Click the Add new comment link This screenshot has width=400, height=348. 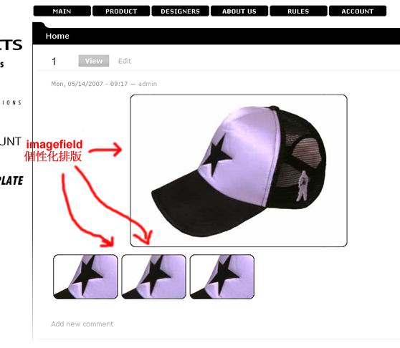(82, 324)
